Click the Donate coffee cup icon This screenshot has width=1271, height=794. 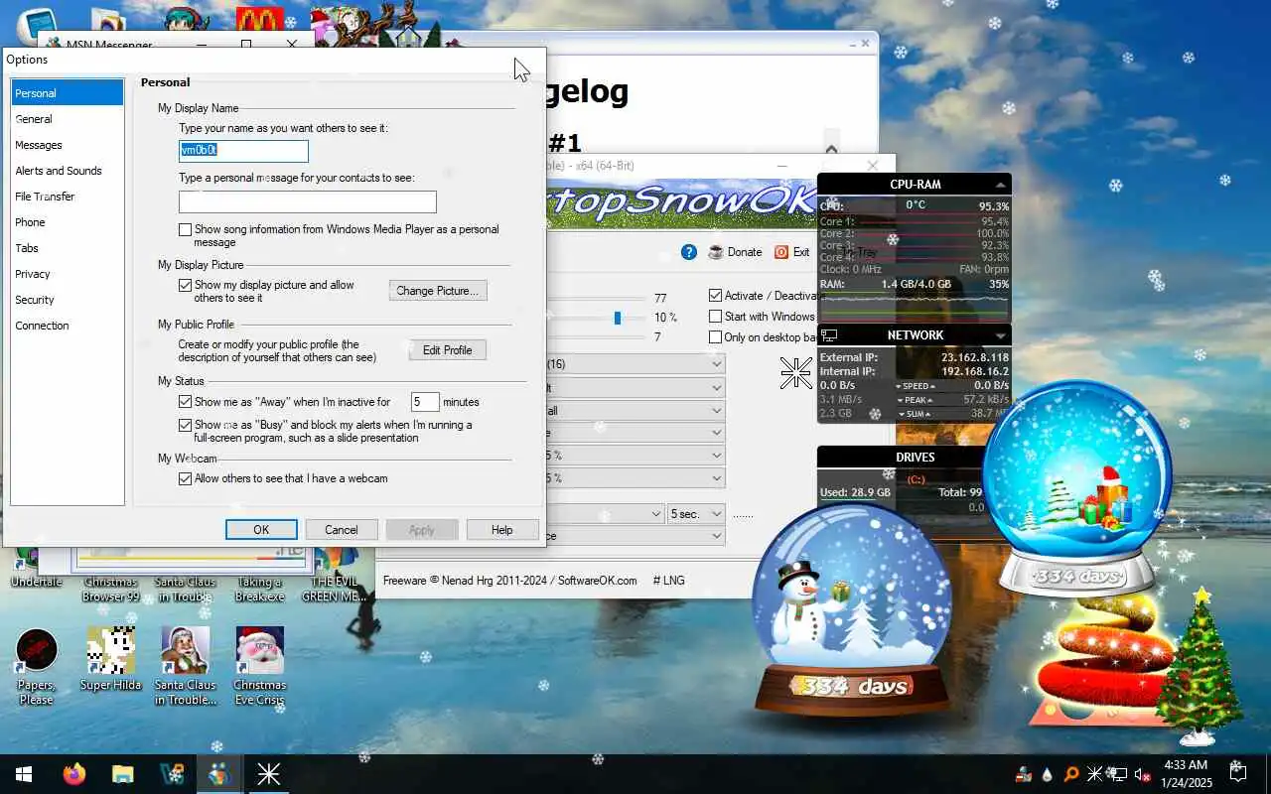click(716, 252)
